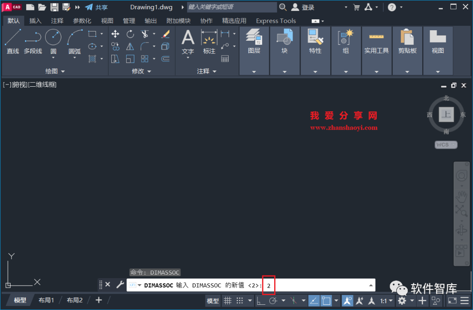
Task: Click the 标注 (Dimension) tool
Action: point(209,42)
